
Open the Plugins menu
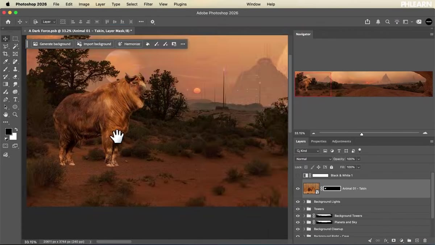coord(180,4)
